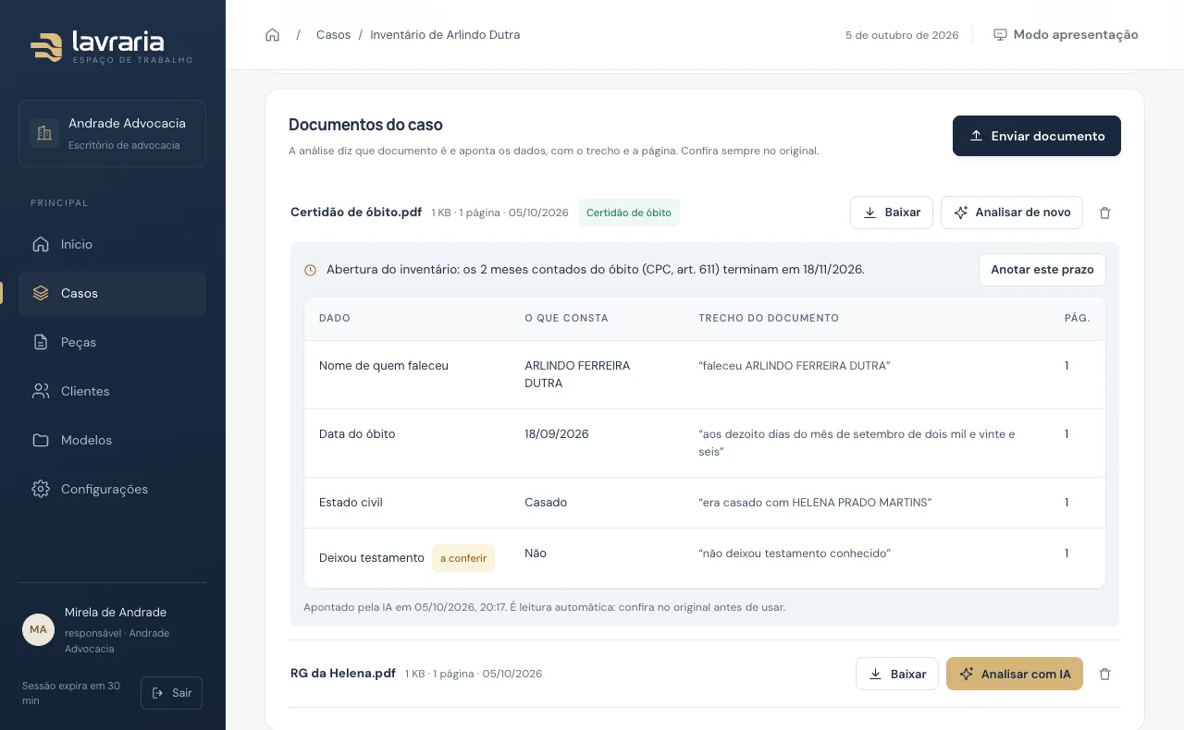Open Peças in the sidebar
Image resolution: width=1184 pixels, height=730 pixels.
112,342
